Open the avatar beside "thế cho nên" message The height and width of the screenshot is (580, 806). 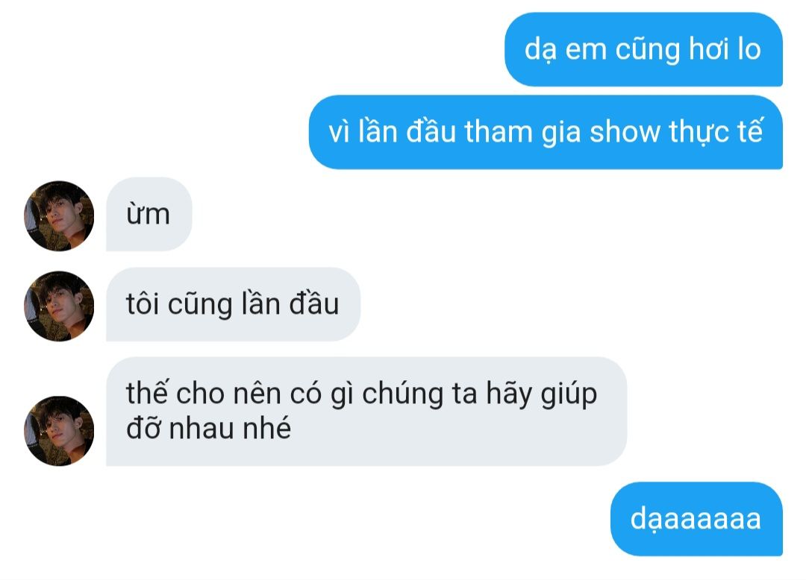pyautogui.click(x=59, y=431)
